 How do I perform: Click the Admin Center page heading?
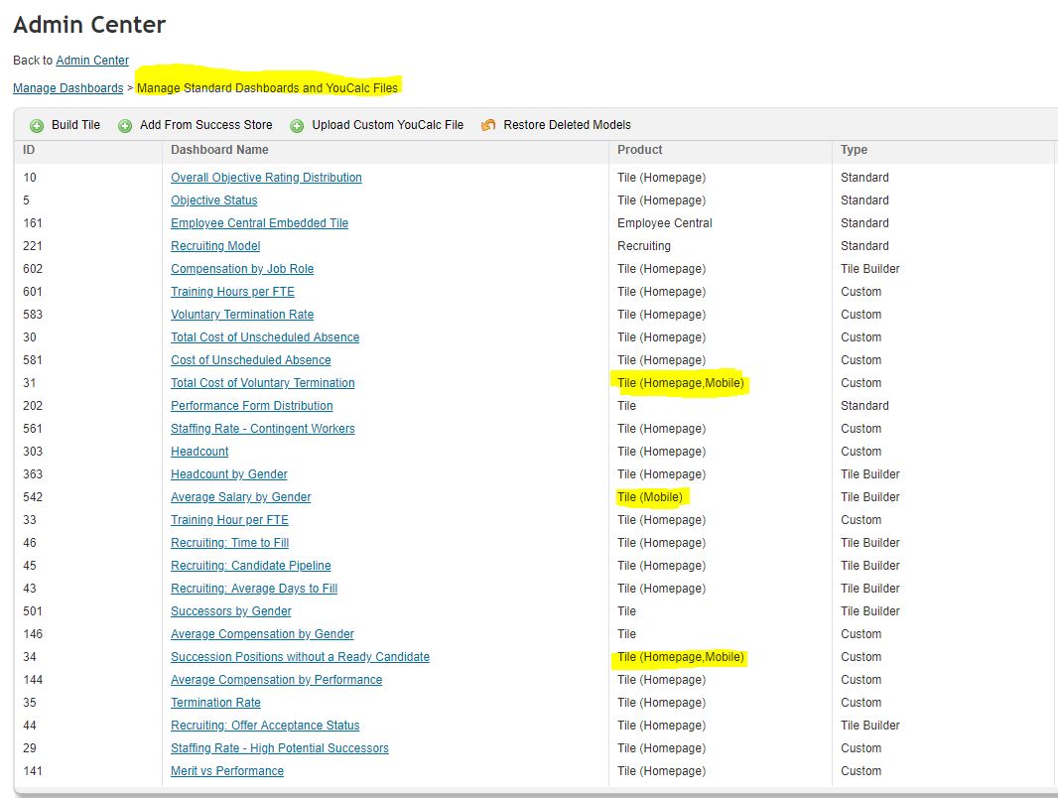pos(89,25)
